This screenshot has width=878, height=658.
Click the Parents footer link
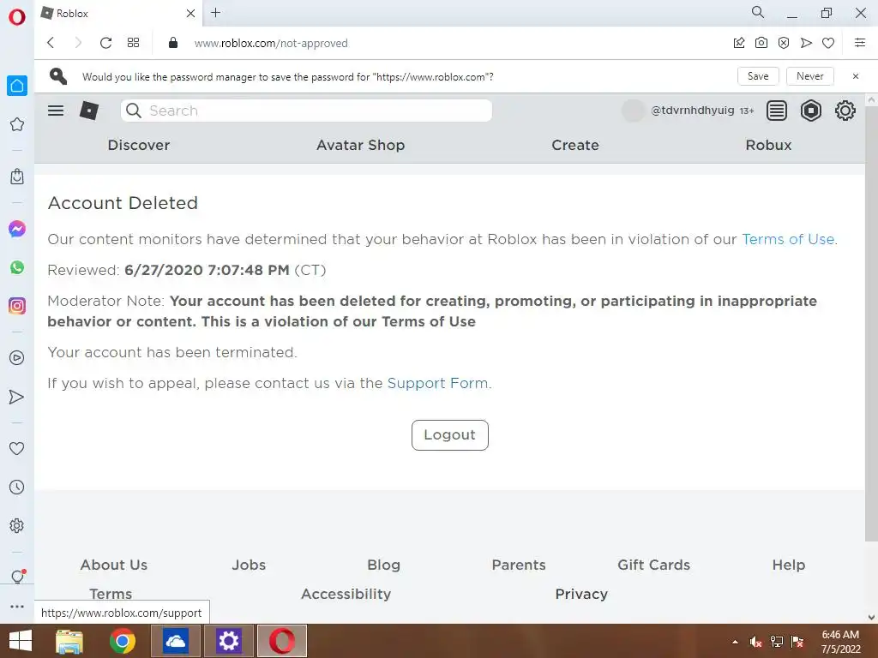[519, 565]
